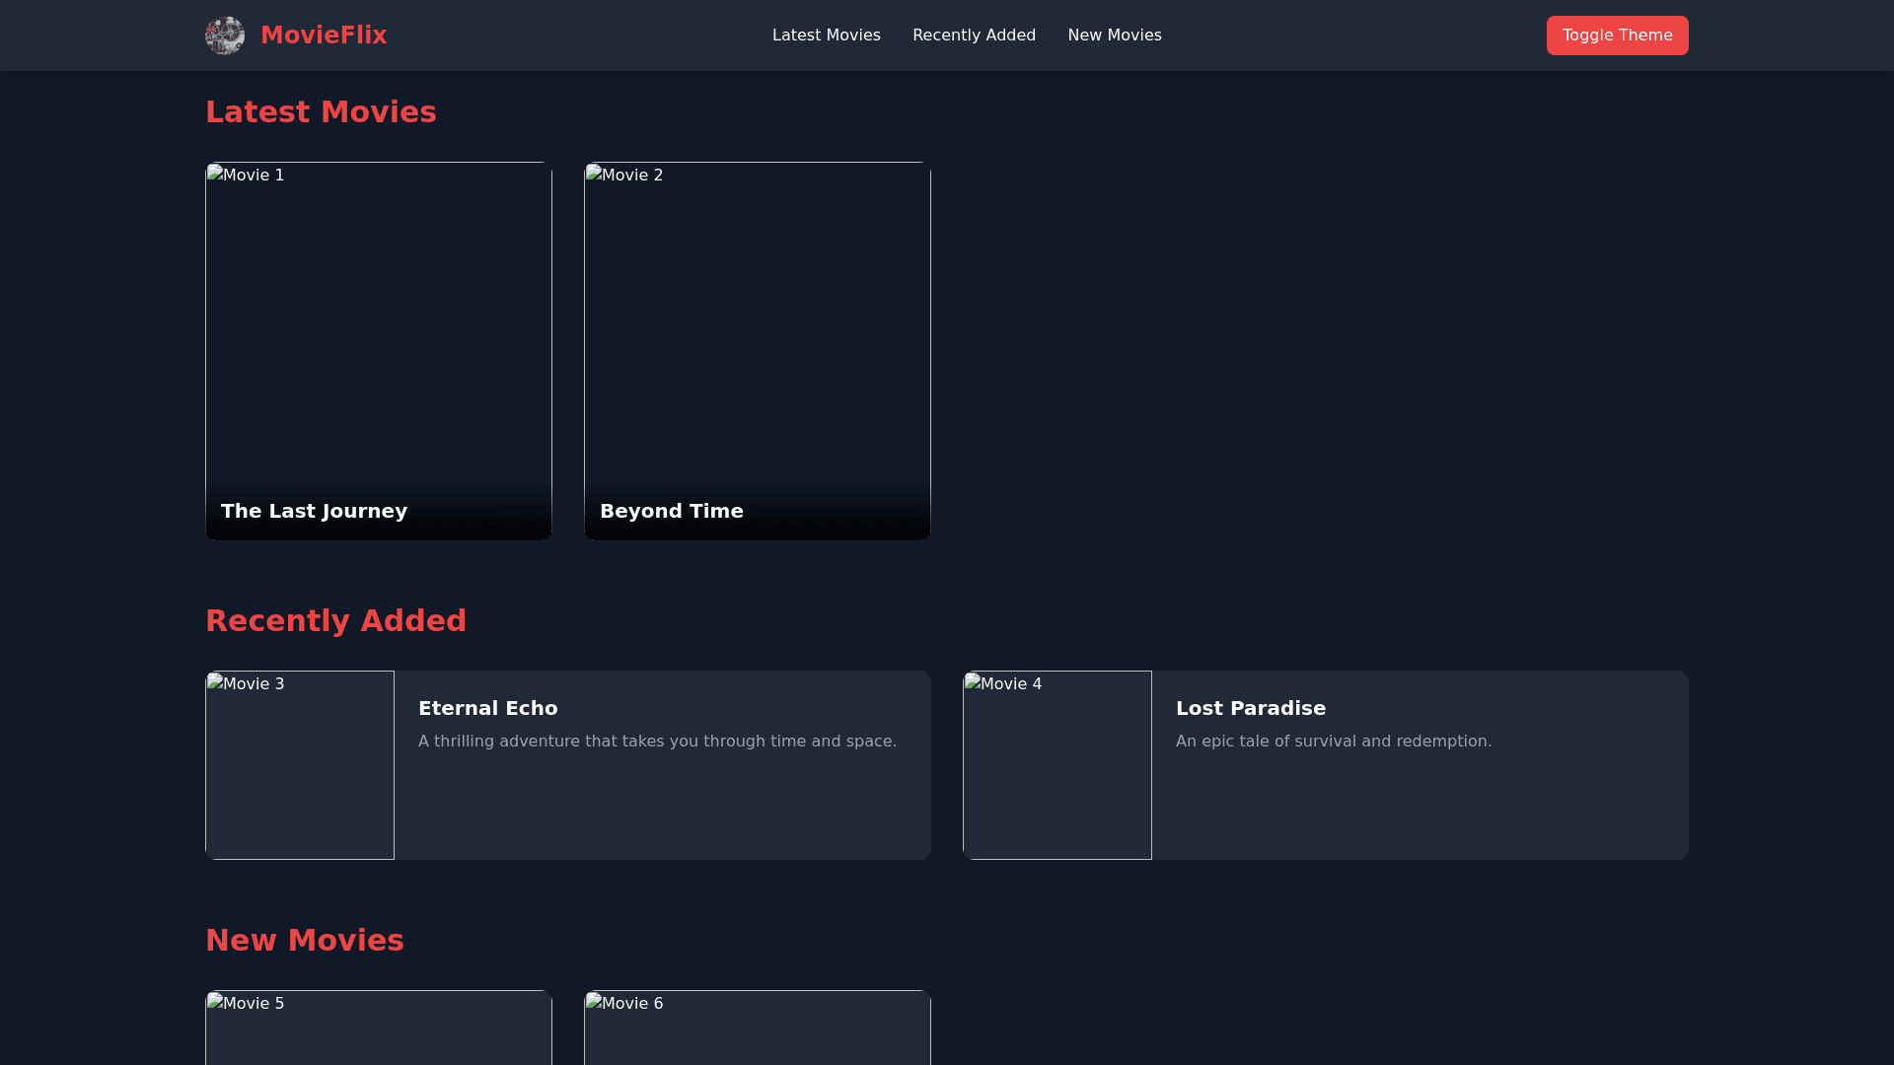The height and width of the screenshot is (1065, 1894).
Task: Click the New Movies section heading
Action: pyautogui.click(x=304, y=940)
